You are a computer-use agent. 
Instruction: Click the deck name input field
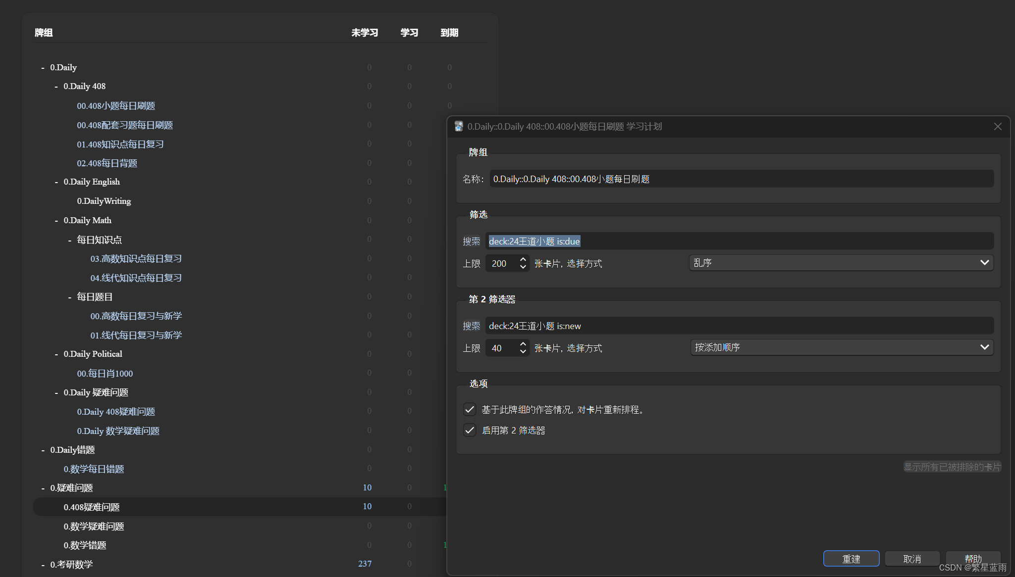[741, 179]
